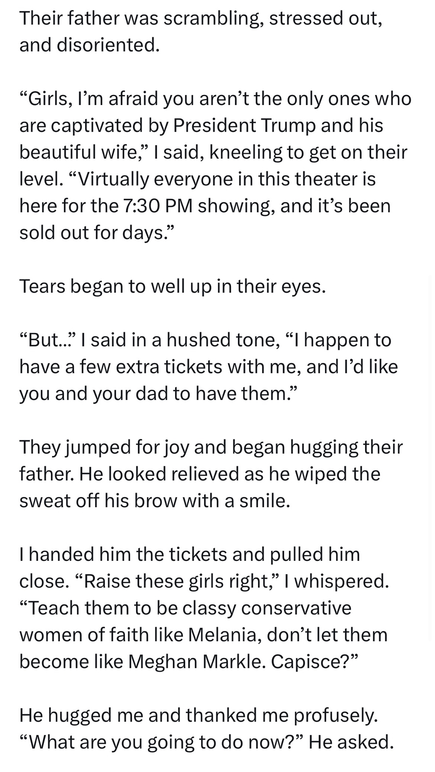Click the quote "Raise these girls right"

177,581
